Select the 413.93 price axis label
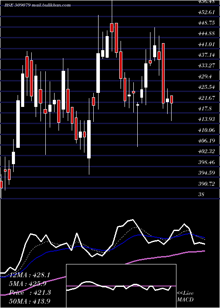The width and height of the screenshot is (220, 308). (x=206, y=119)
